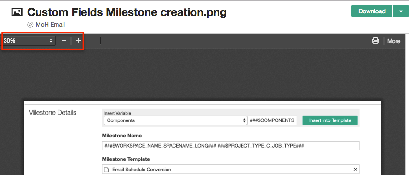Click the Download button

[372, 11]
